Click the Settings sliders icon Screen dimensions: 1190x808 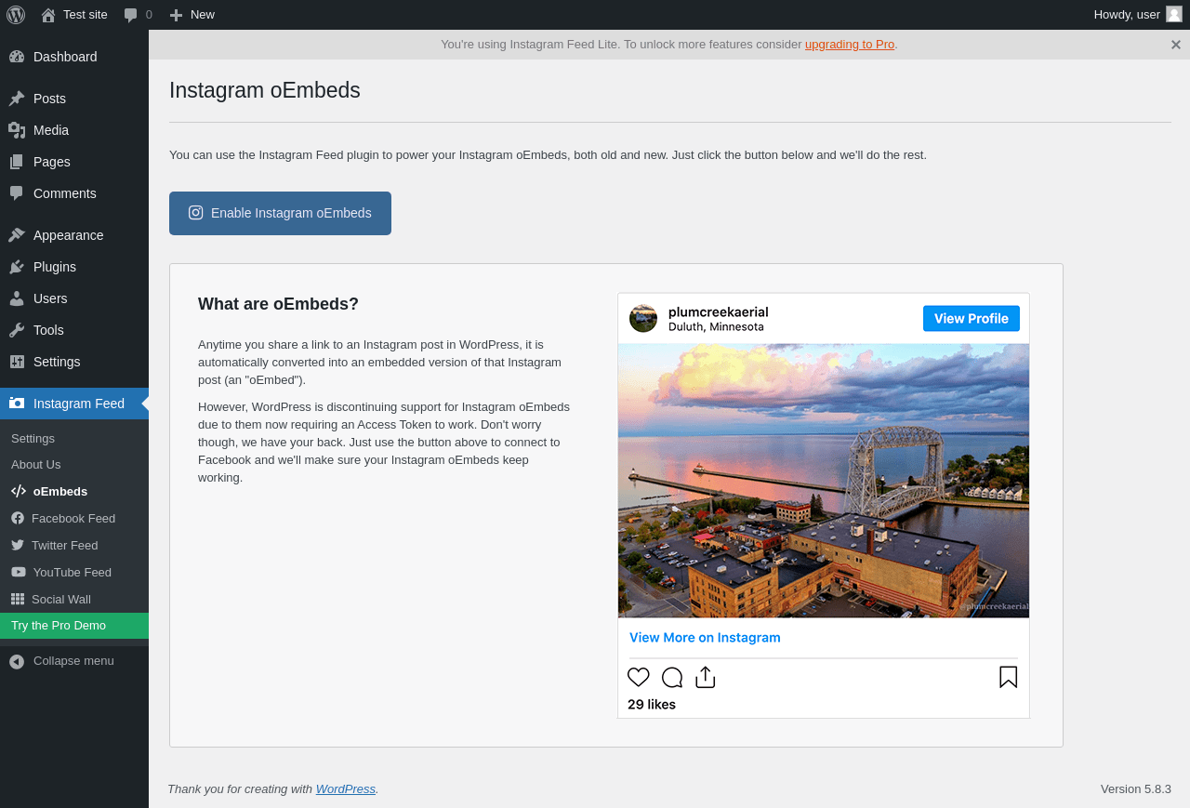point(17,362)
